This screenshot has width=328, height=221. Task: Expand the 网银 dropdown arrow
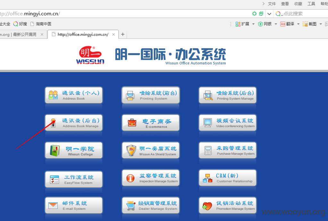(276, 24)
